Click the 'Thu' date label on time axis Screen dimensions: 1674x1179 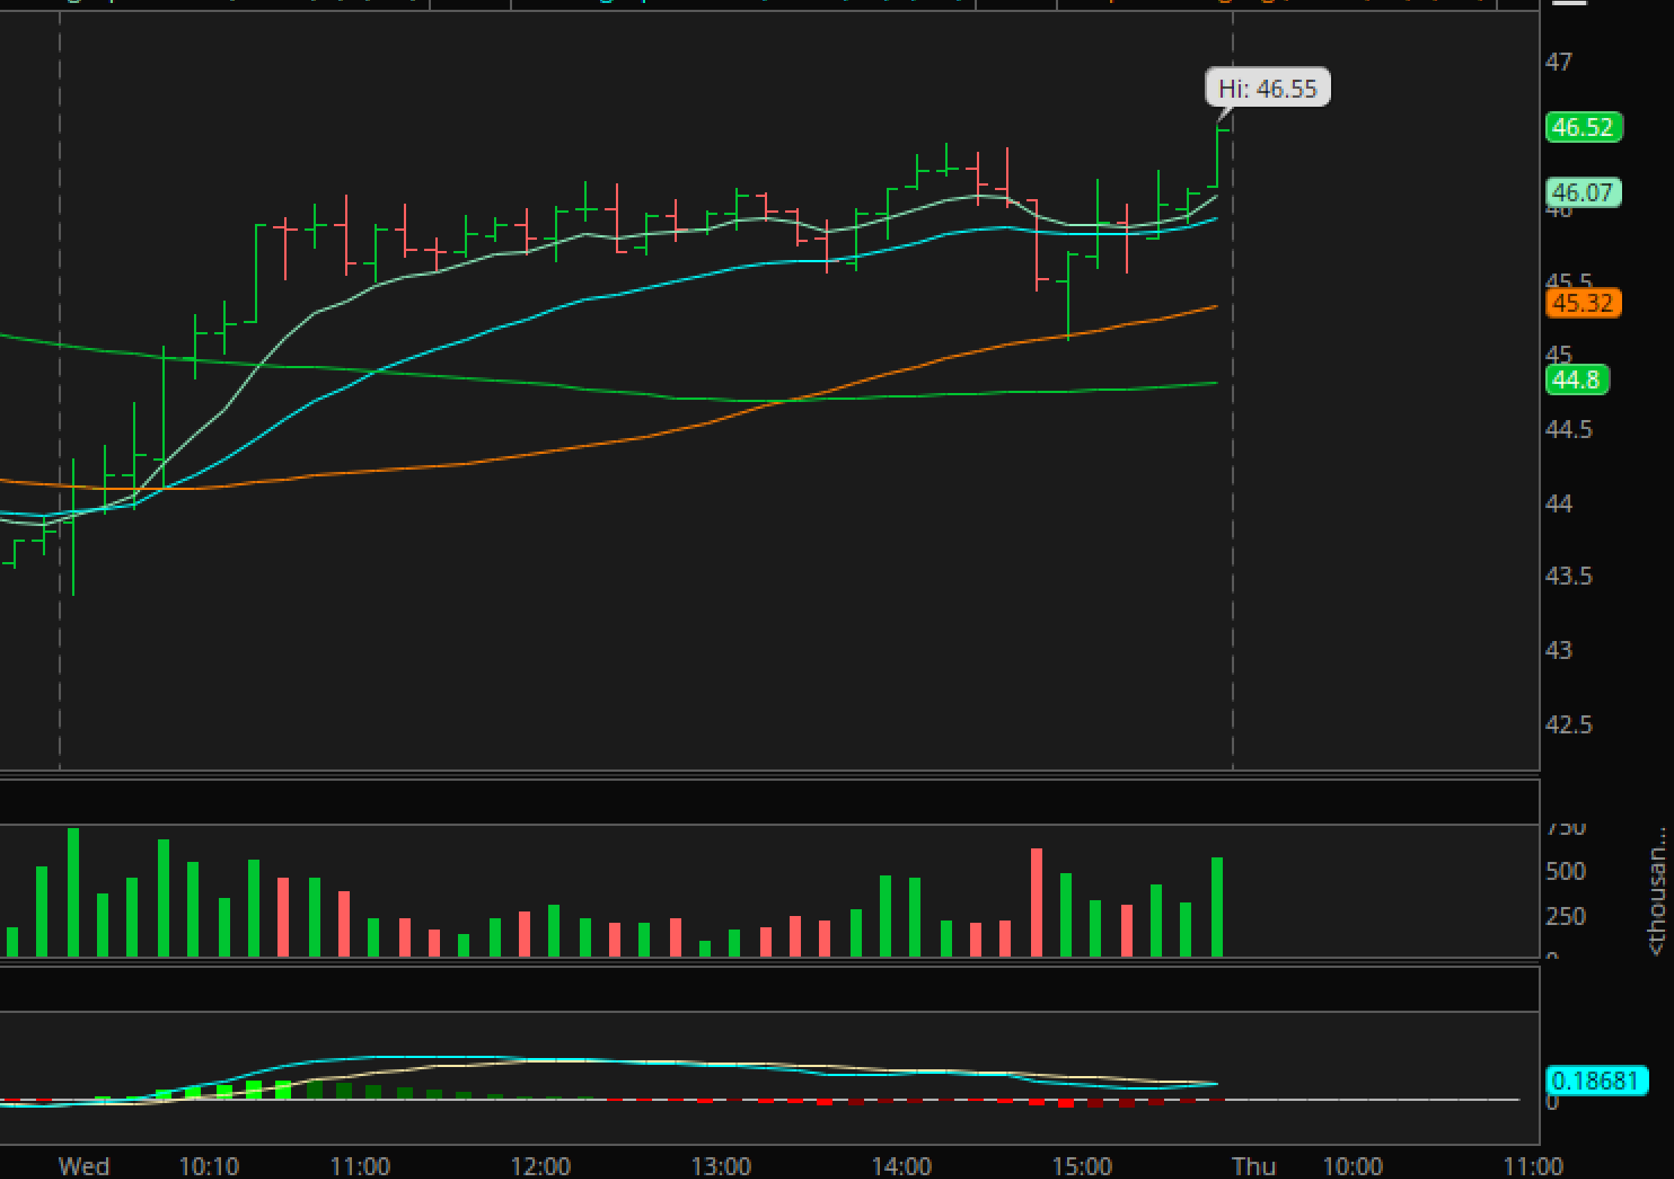tap(1253, 1166)
